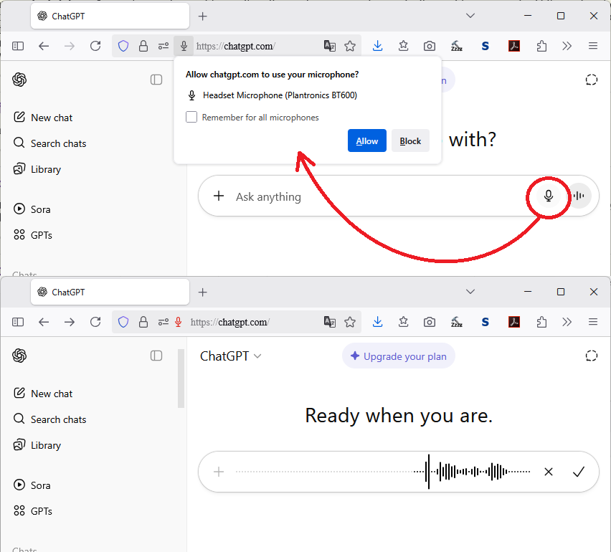The height and width of the screenshot is (552, 611).
Task: Click the microphone permission icon in top address bar
Action: 184,46
